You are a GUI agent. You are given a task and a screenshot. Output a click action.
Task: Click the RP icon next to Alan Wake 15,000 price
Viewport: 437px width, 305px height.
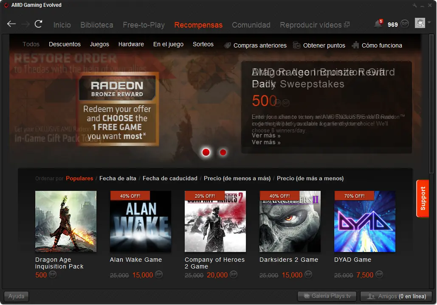click(158, 274)
